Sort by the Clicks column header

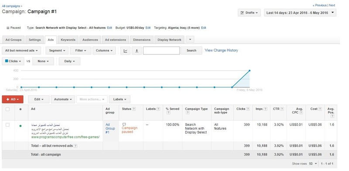point(241,109)
